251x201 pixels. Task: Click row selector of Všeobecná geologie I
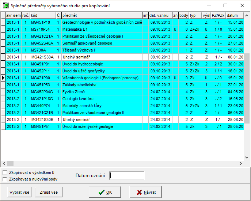click(3, 78)
